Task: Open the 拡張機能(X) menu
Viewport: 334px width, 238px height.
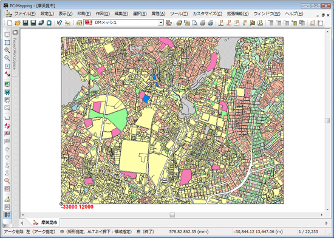Action: pos(237,14)
